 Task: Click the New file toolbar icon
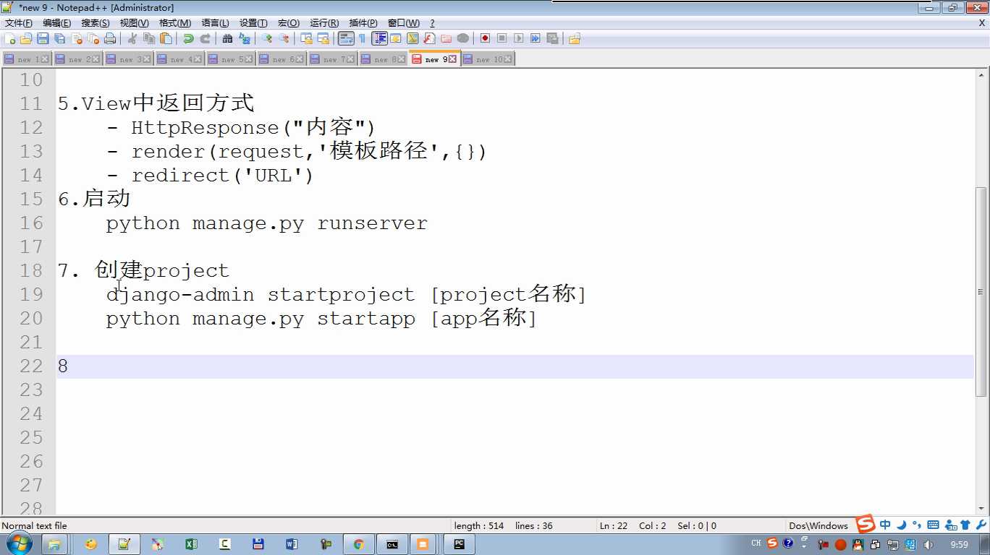[10, 38]
